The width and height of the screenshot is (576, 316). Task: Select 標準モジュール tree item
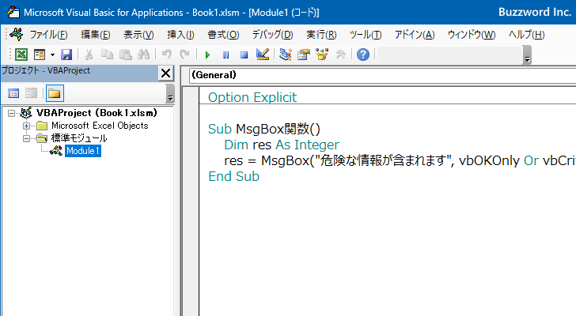(x=79, y=138)
